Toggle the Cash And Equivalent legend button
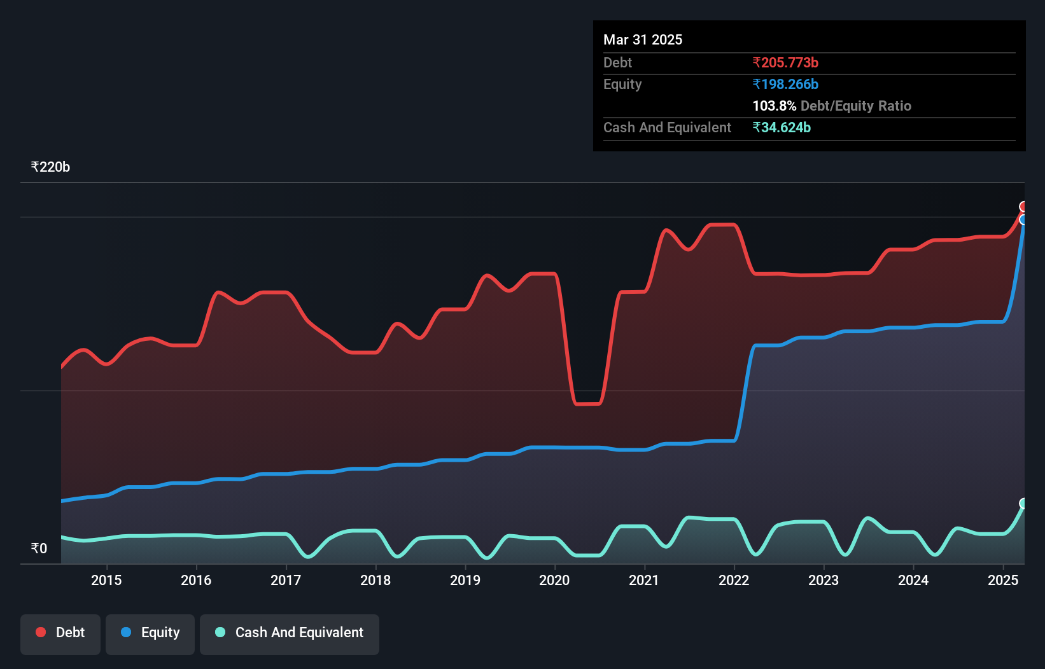Screen dimensions: 1045x669 290,634
